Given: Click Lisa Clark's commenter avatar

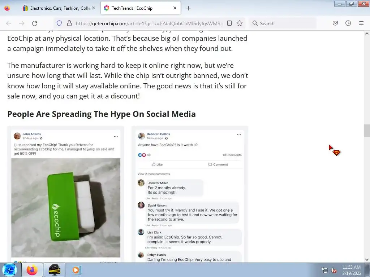Looking at the screenshot, I should coord(141,232).
